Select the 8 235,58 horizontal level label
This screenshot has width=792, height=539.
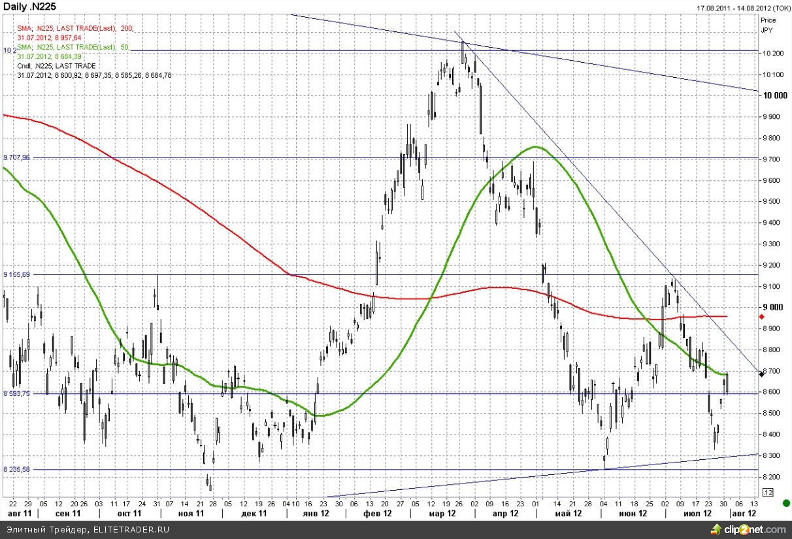18,469
